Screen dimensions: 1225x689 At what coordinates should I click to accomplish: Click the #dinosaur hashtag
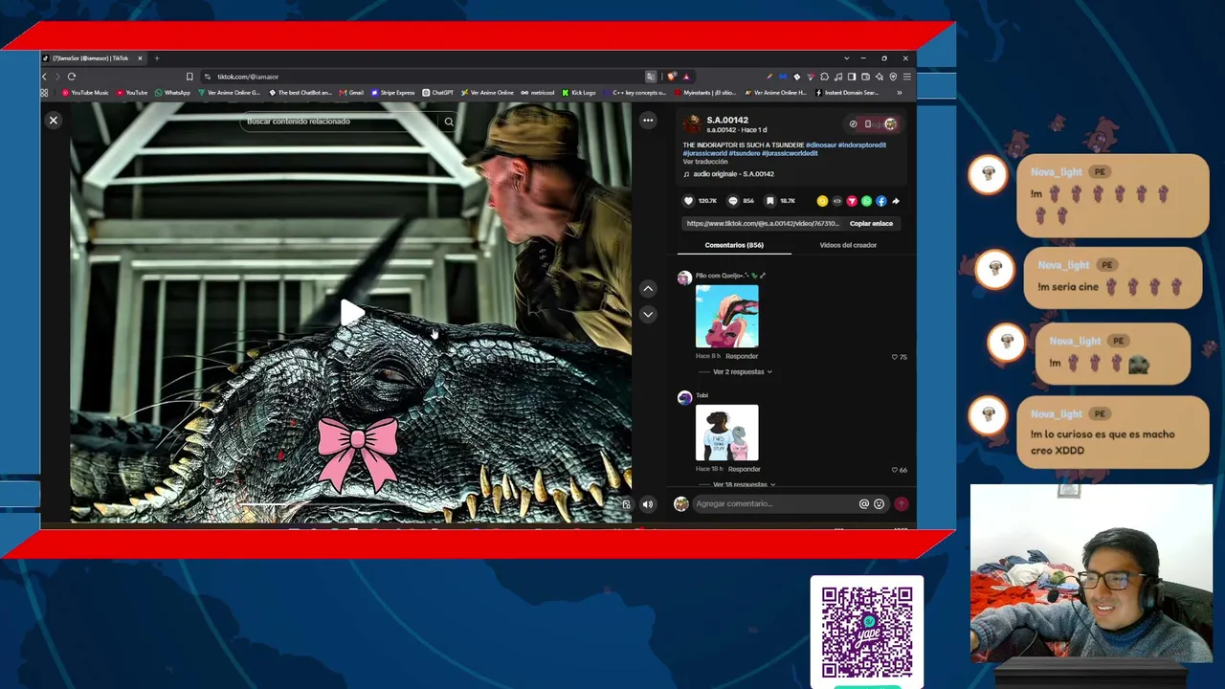click(821, 145)
